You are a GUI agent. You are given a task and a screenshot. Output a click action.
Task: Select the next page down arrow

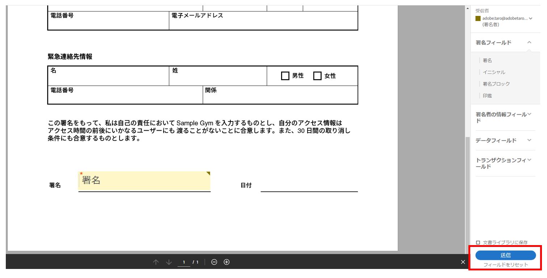point(168,262)
